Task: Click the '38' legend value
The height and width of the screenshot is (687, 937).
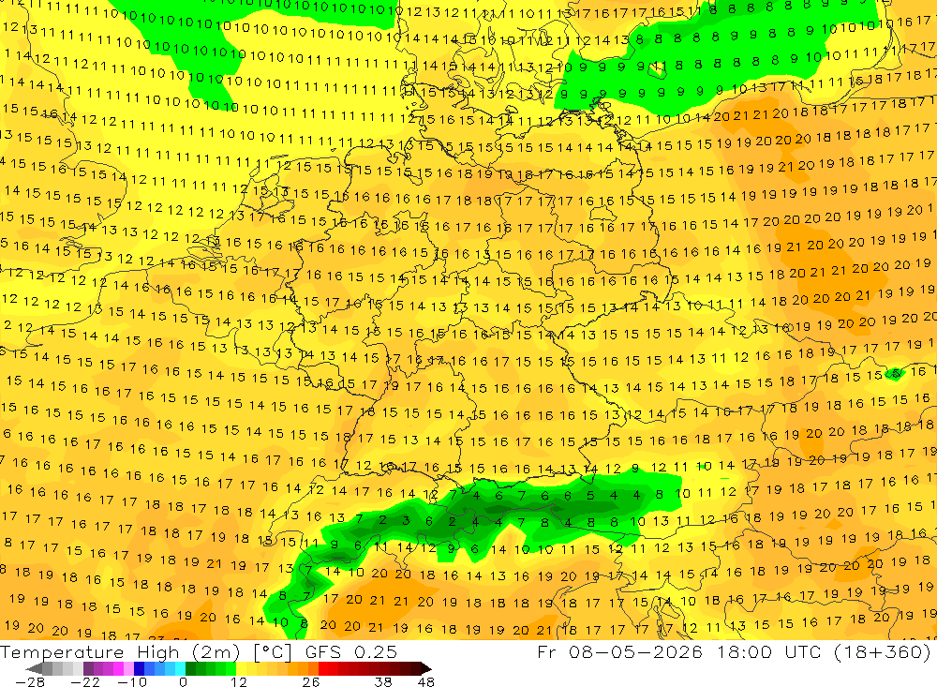Action: [383, 682]
